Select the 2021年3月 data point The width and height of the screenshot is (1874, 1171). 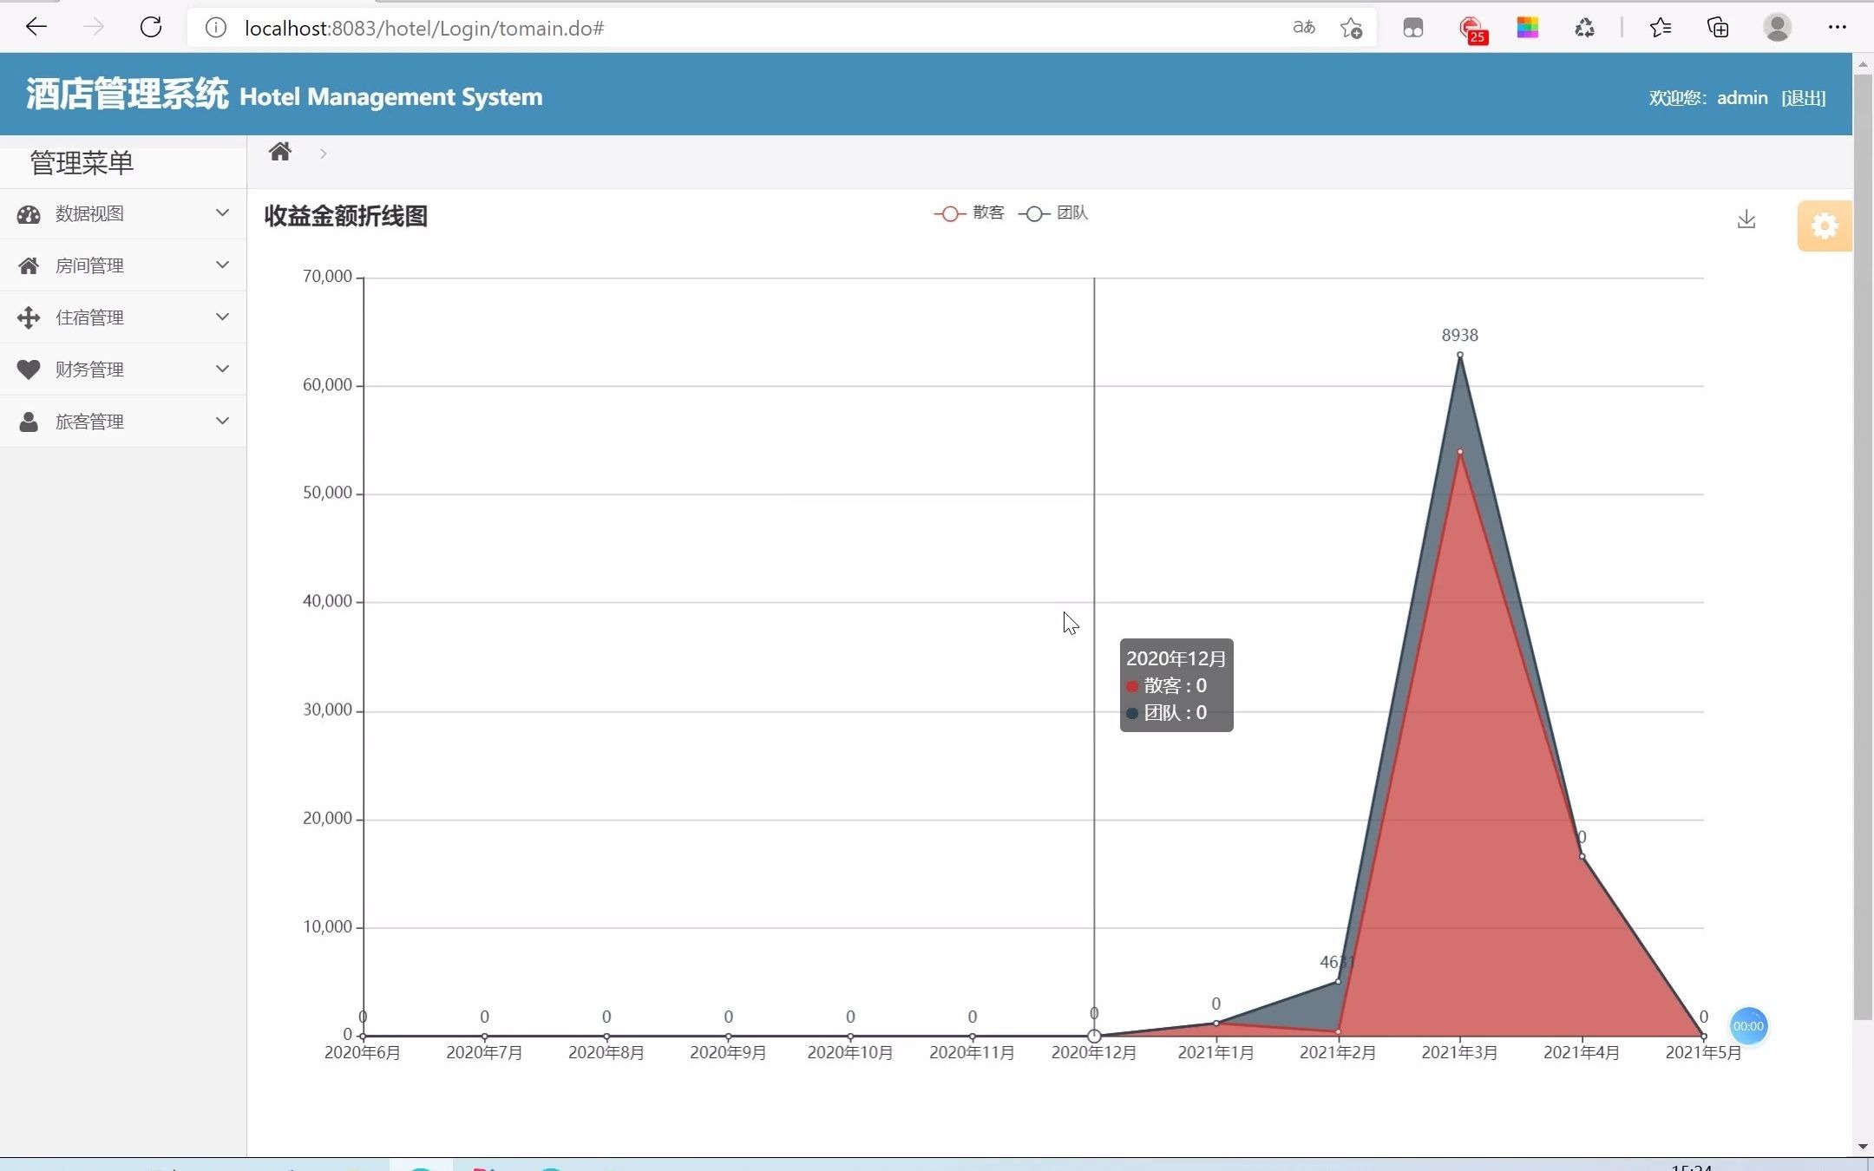(1457, 355)
